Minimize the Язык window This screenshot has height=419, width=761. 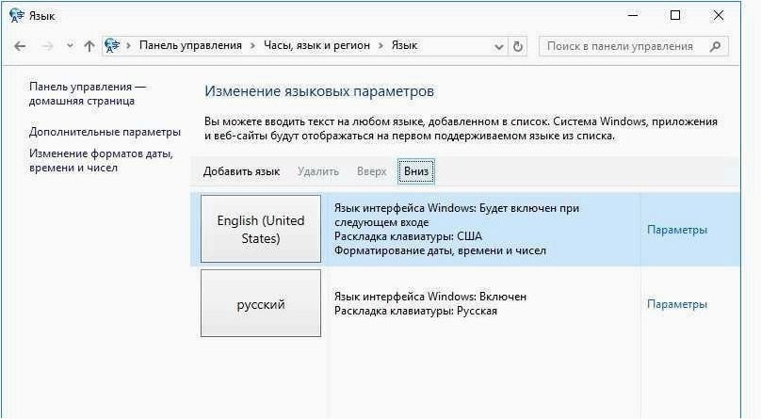click(x=632, y=15)
